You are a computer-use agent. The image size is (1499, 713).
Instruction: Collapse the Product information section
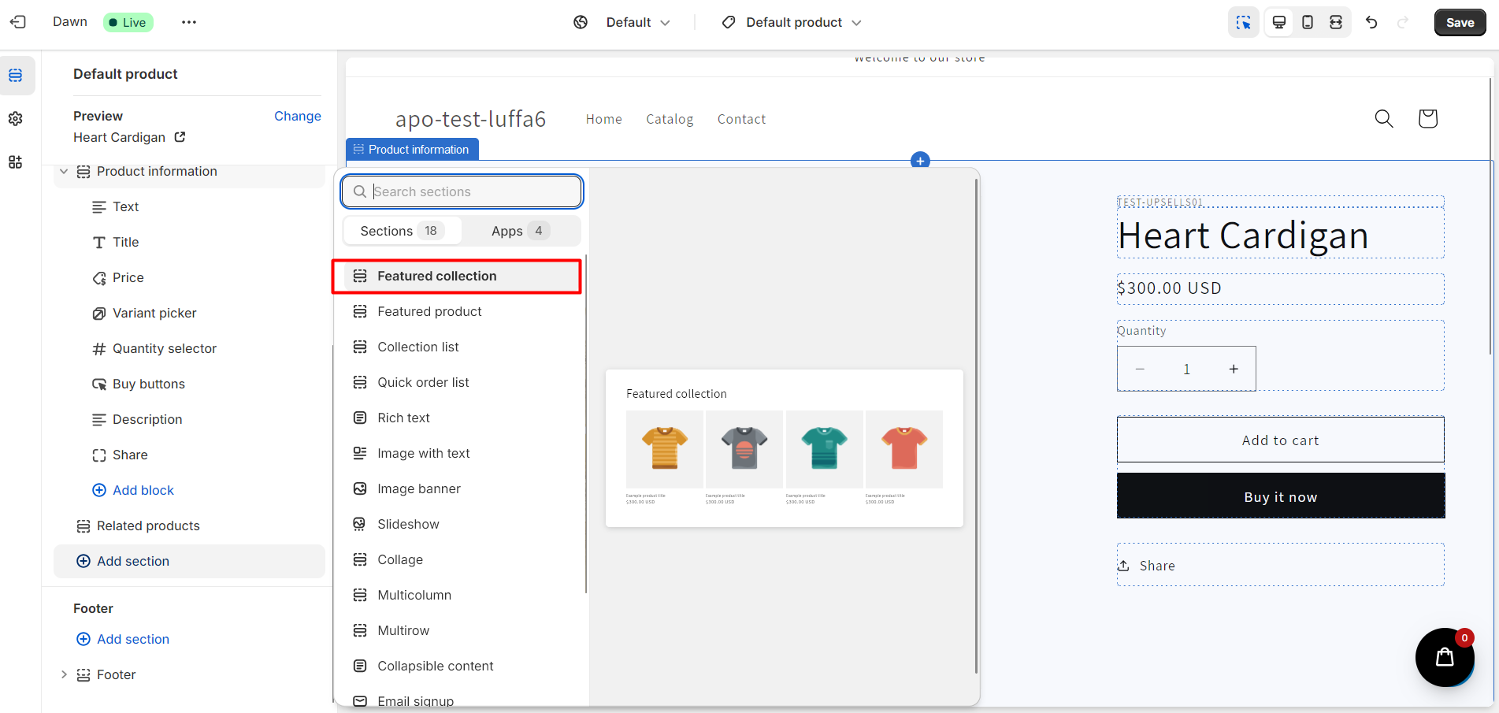pyautogui.click(x=64, y=171)
